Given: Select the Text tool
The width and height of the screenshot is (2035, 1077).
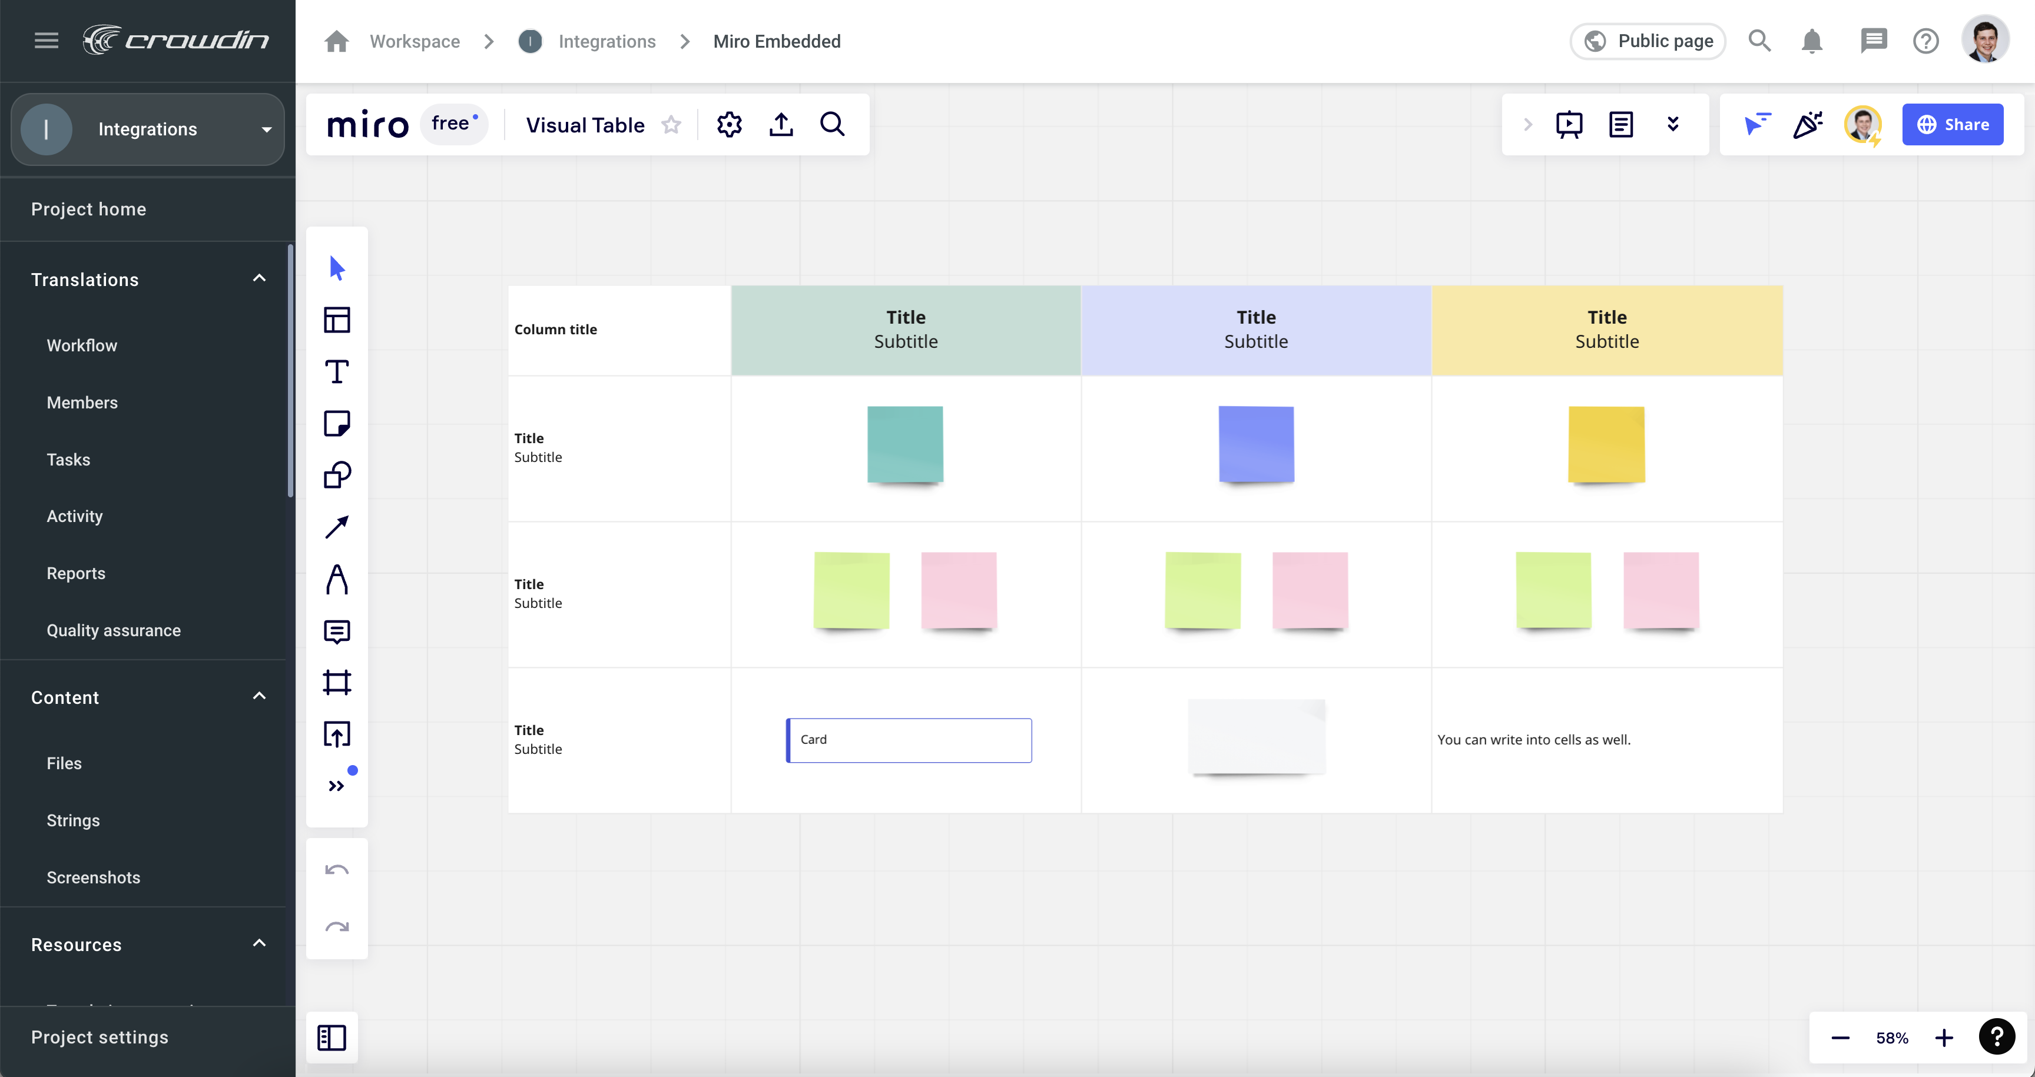Looking at the screenshot, I should [x=337, y=372].
